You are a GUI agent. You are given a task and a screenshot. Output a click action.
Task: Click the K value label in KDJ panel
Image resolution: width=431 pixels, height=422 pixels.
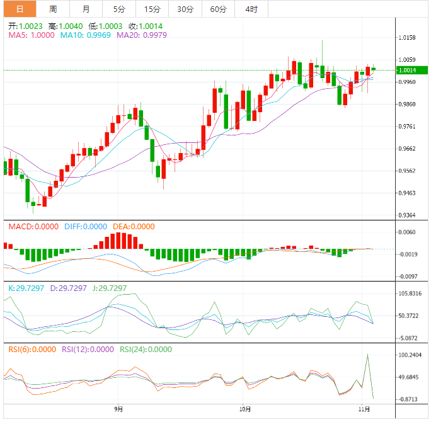pos(26,288)
